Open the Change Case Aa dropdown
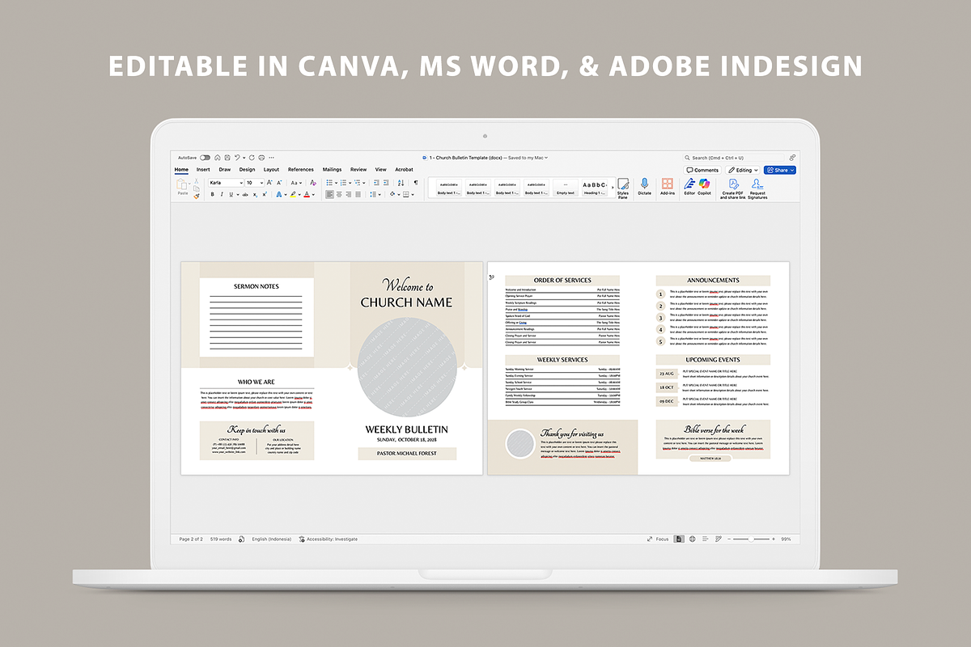The width and height of the screenshot is (971, 647). click(x=296, y=183)
